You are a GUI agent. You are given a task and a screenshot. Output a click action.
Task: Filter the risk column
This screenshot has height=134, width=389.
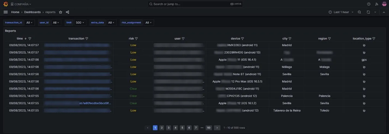(136, 39)
